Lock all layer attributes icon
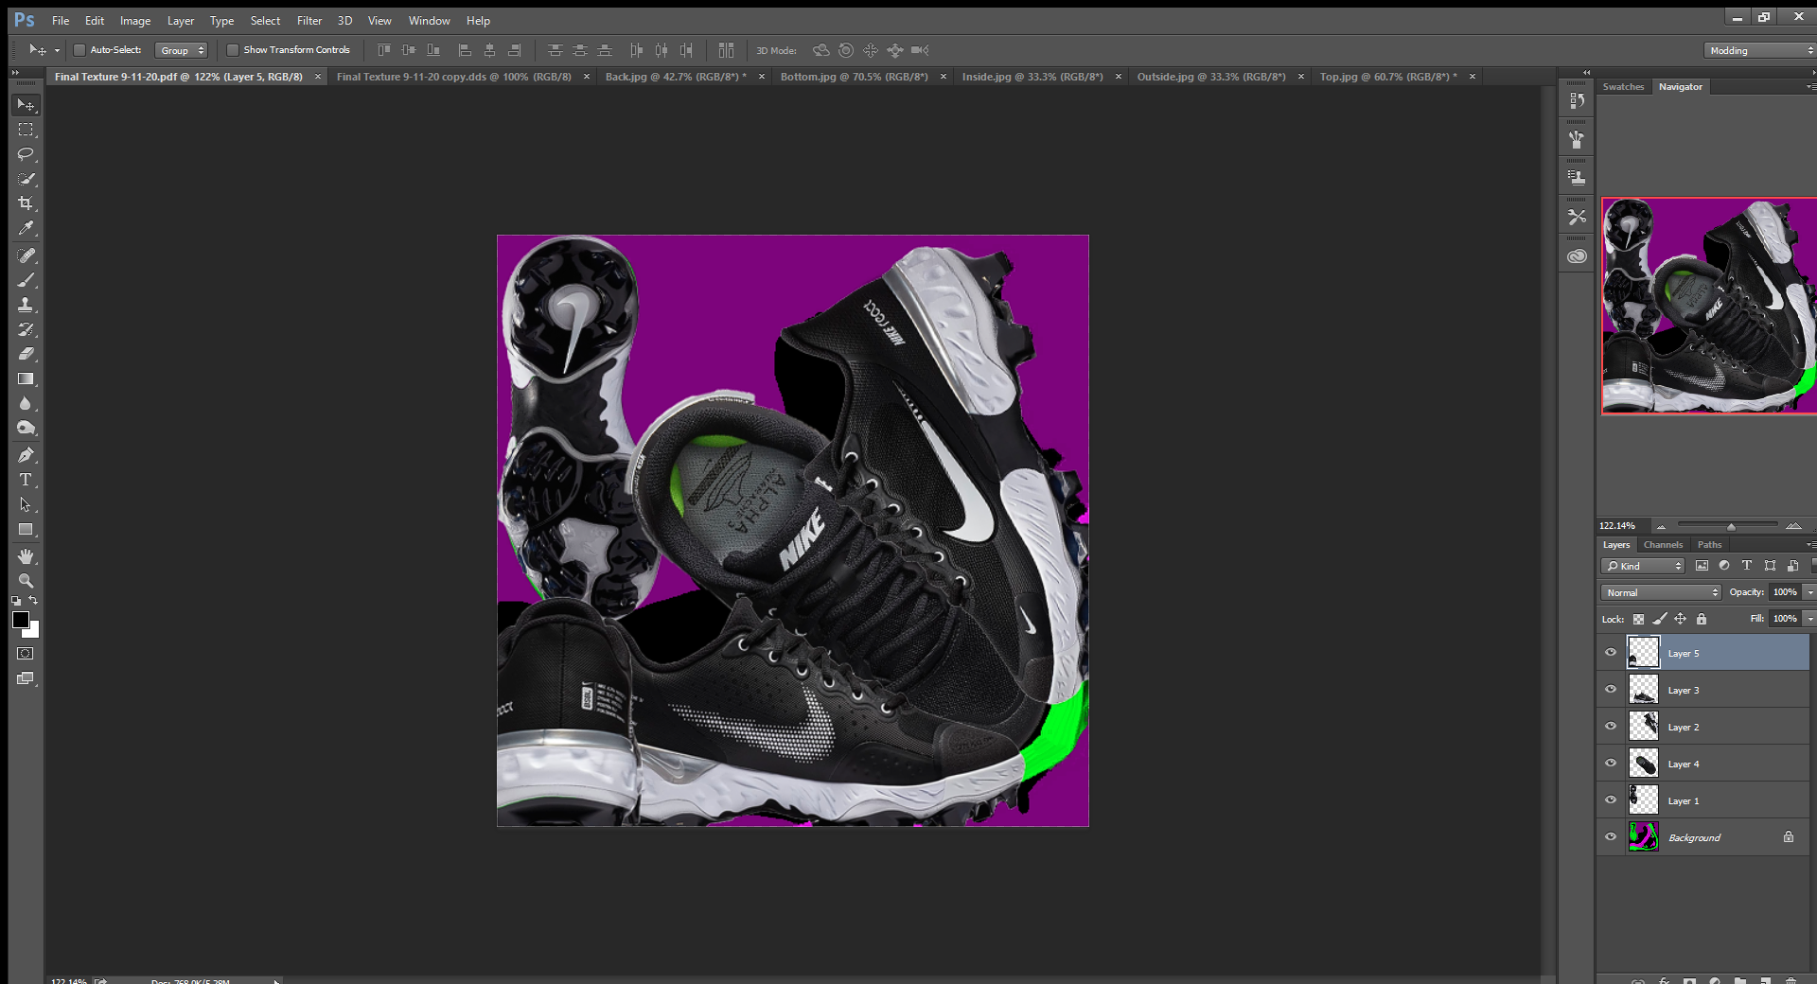 pyautogui.click(x=1702, y=619)
